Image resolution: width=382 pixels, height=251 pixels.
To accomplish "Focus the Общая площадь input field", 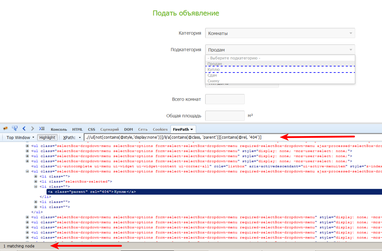I will coord(225,116).
